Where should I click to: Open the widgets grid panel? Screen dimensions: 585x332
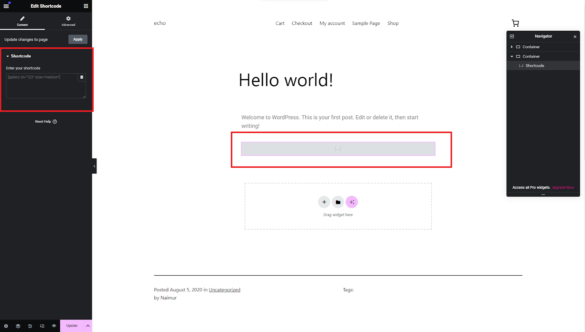(x=86, y=6)
